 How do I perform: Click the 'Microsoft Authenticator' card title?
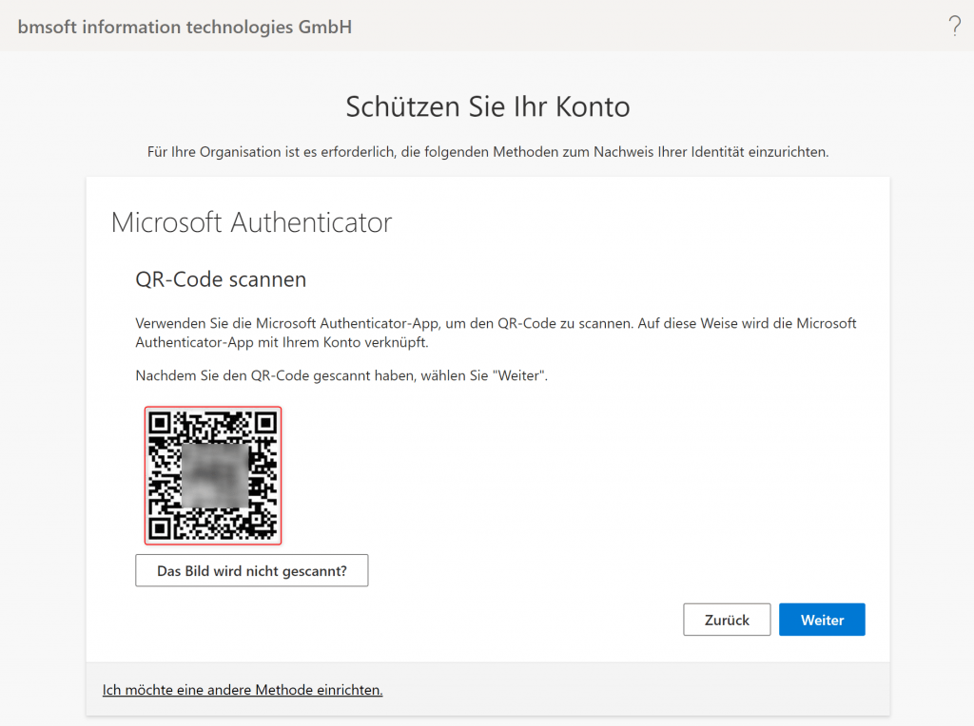pos(252,222)
